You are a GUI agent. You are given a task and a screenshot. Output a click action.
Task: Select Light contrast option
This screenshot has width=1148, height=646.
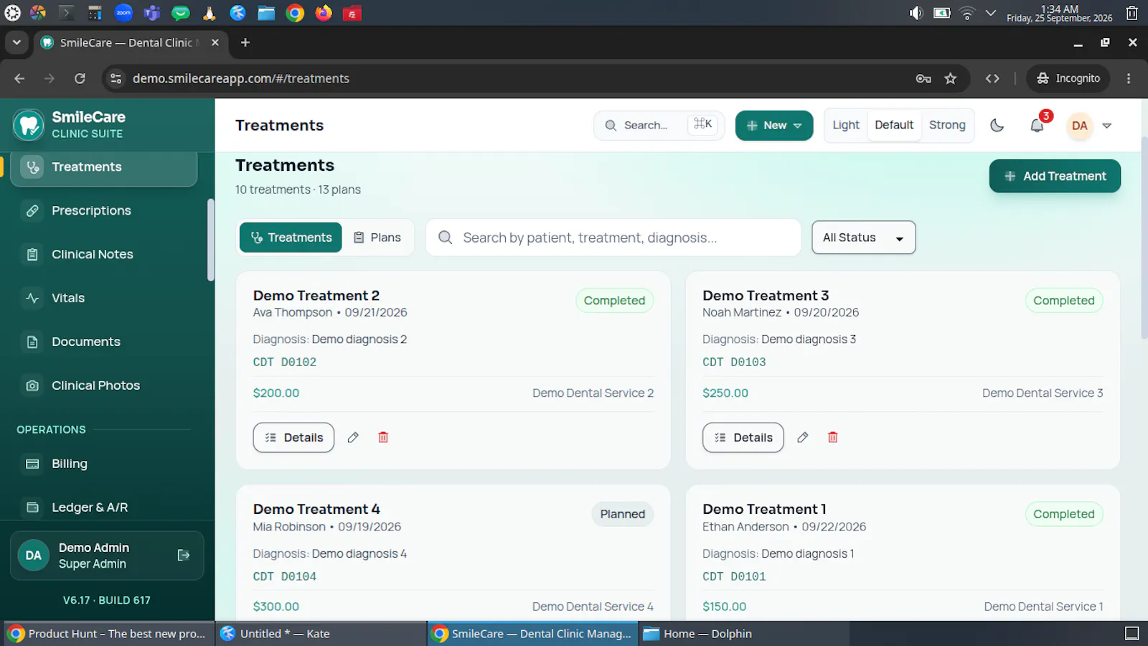(846, 125)
